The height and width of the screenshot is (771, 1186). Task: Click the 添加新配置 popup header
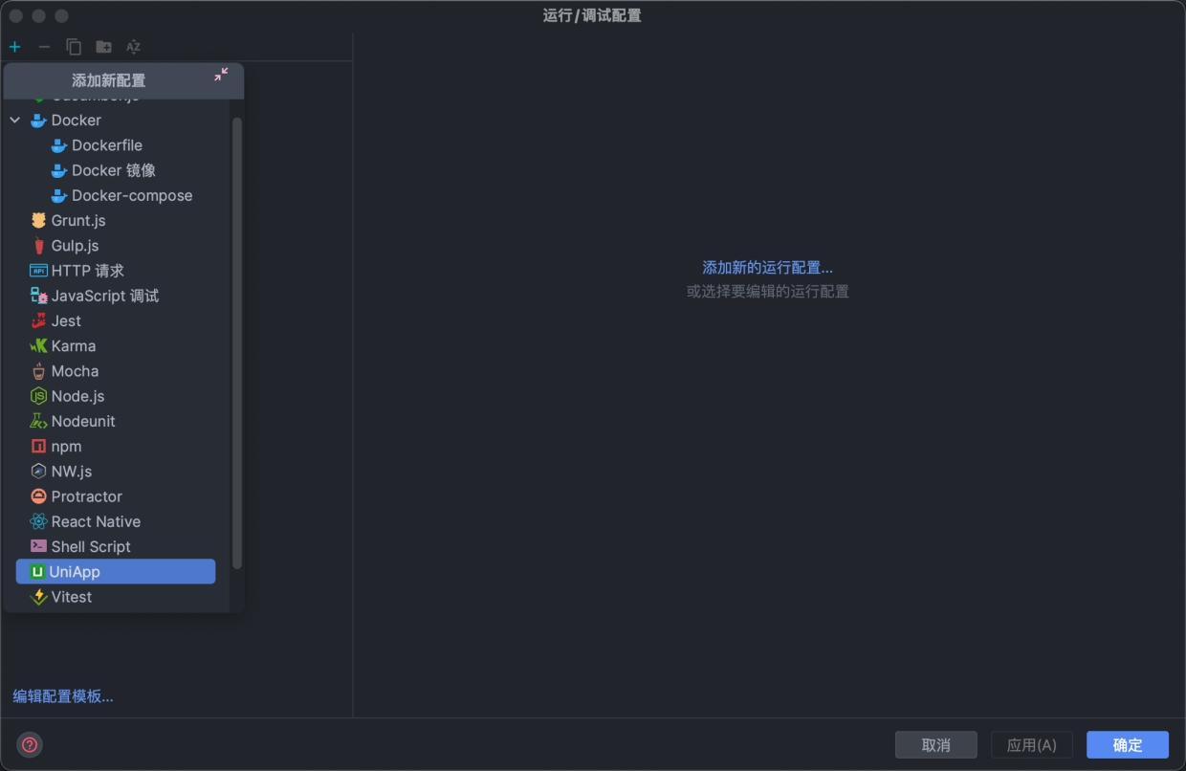123,80
